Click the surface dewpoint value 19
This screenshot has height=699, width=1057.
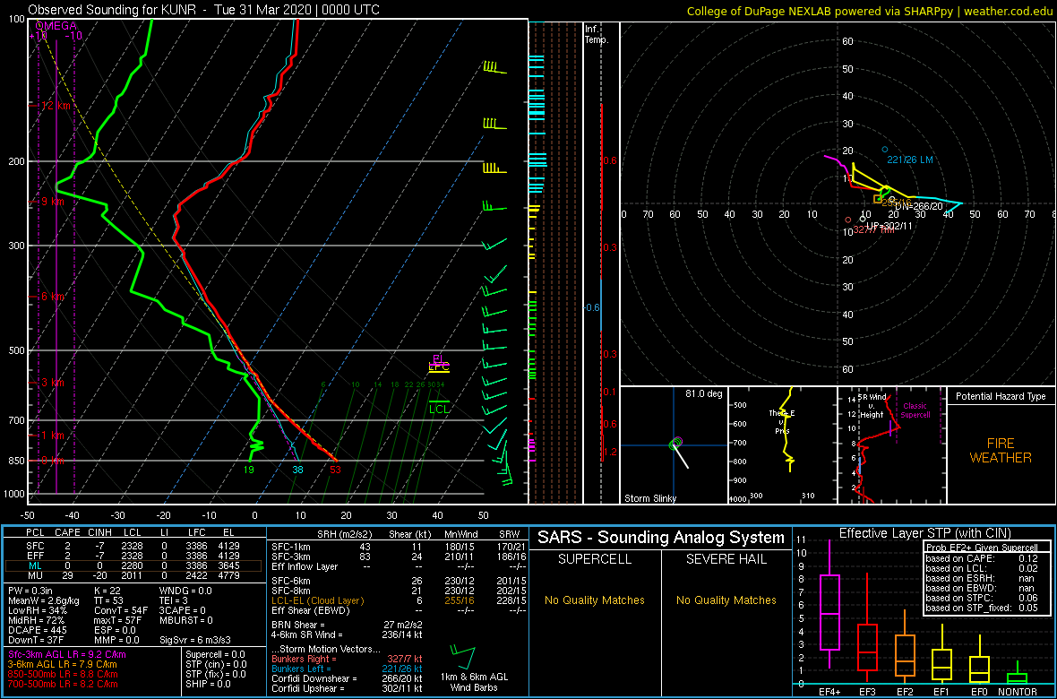coord(249,470)
